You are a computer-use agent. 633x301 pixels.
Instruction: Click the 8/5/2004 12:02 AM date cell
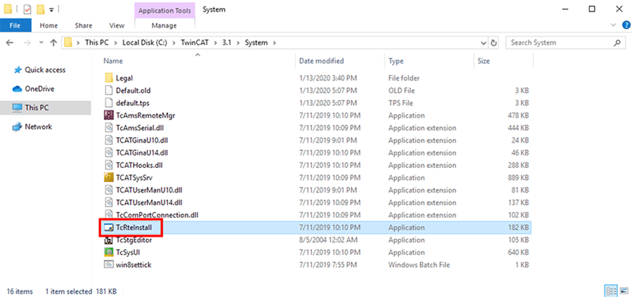click(x=328, y=240)
